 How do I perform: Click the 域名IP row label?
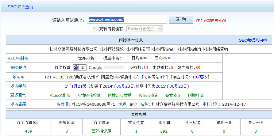click(x=18, y=77)
